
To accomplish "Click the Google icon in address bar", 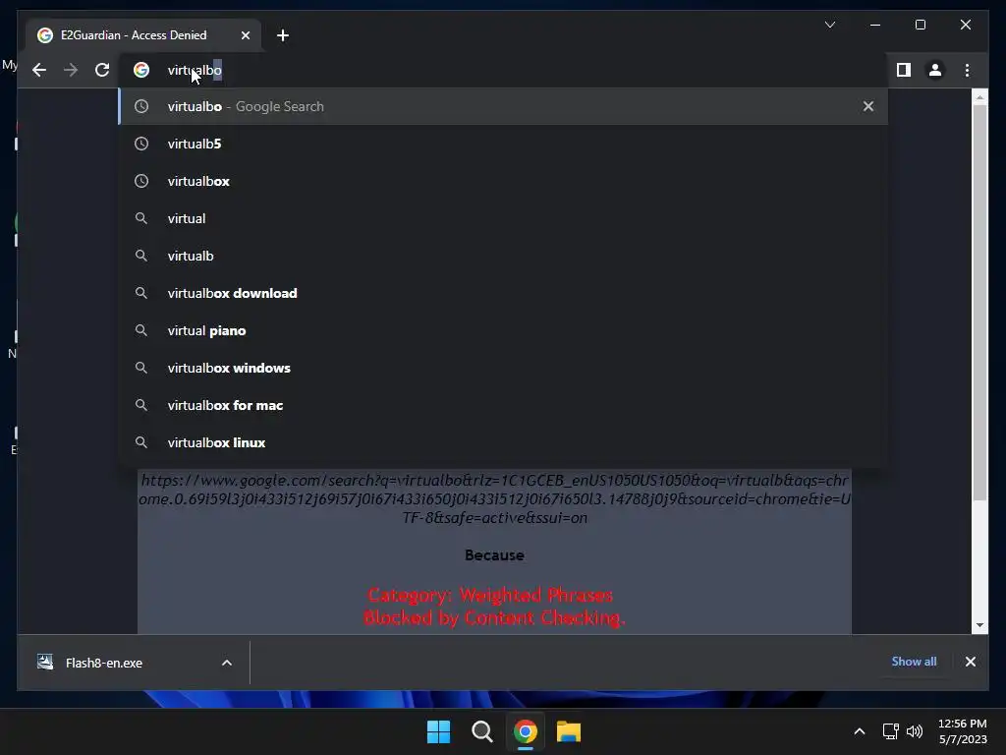I will click(x=141, y=70).
